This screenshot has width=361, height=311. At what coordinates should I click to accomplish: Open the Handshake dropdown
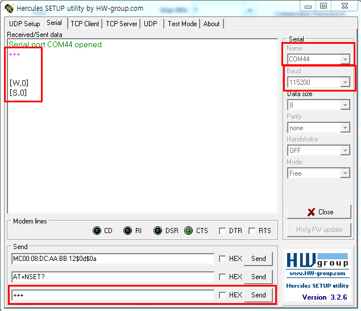(345, 151)
